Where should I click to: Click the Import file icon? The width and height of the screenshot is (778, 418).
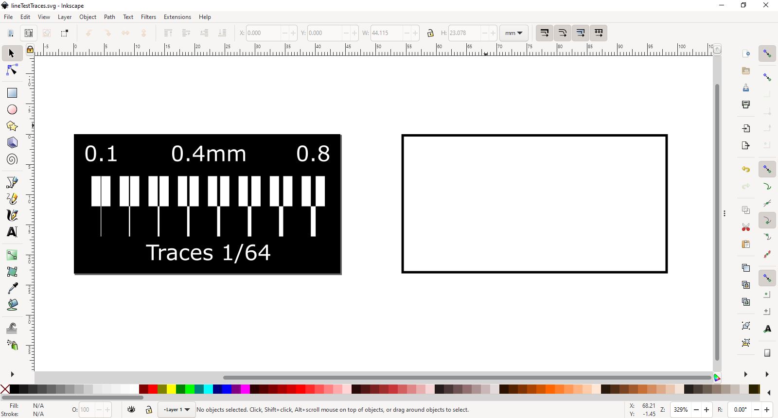pos(746,128)
